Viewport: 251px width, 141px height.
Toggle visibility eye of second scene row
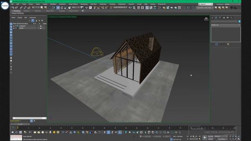pos(16,28)
